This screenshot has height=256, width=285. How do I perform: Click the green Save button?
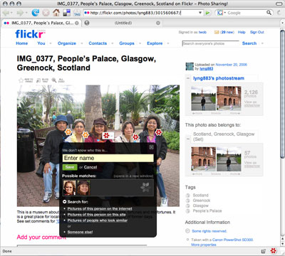[70, 167]
